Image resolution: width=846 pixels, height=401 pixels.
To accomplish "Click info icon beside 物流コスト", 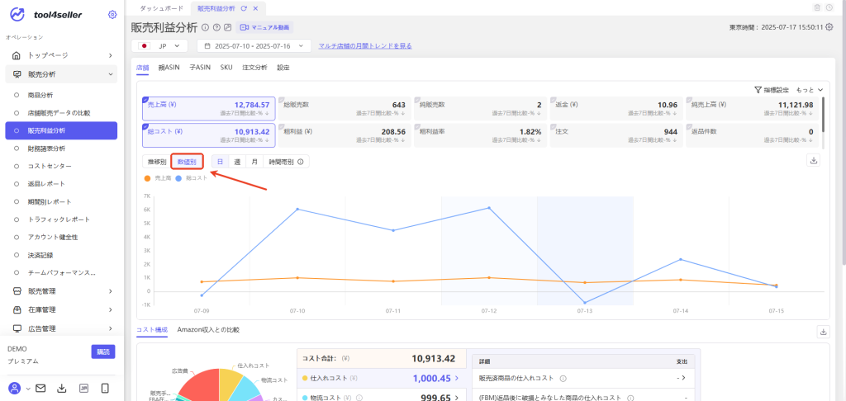I will point(359,398).
